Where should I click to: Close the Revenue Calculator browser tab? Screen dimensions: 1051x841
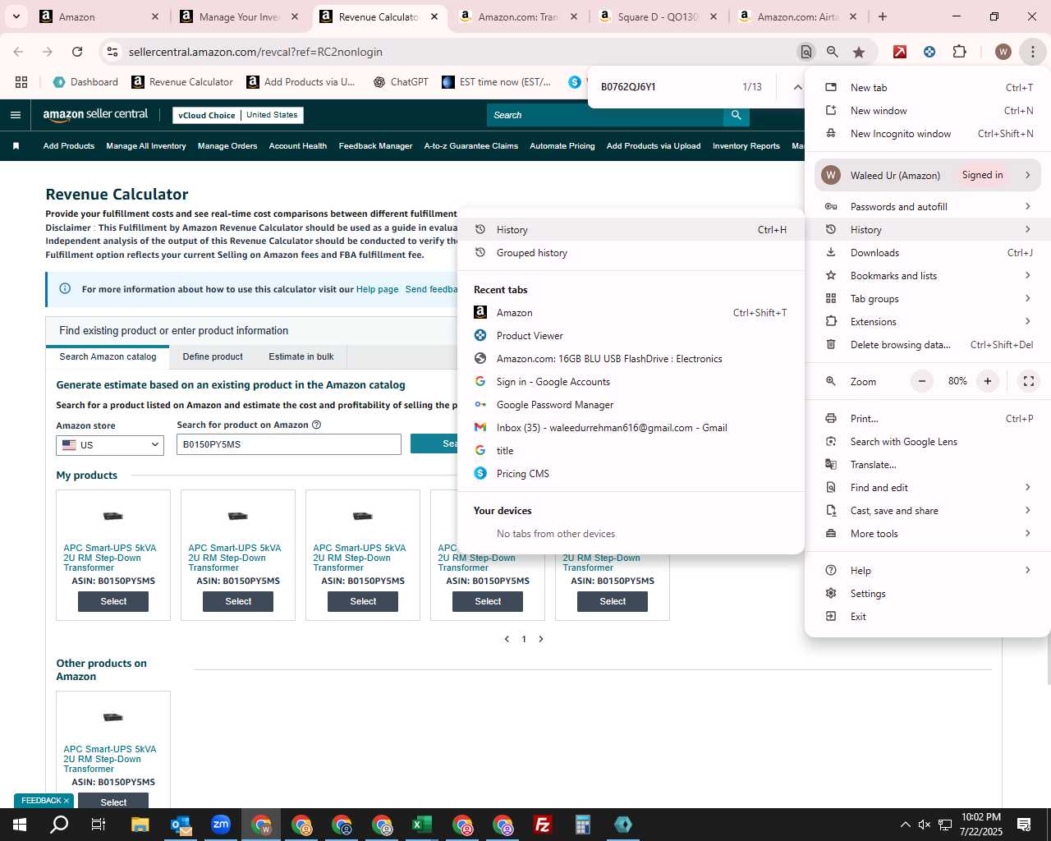pyautogui.click(x=434, y=16)
